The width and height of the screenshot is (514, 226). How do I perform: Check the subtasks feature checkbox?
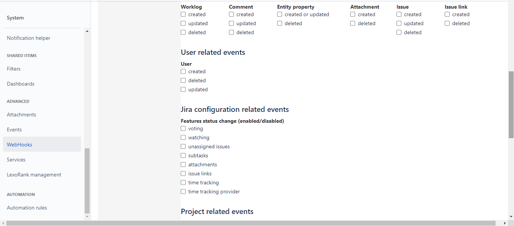183,156
